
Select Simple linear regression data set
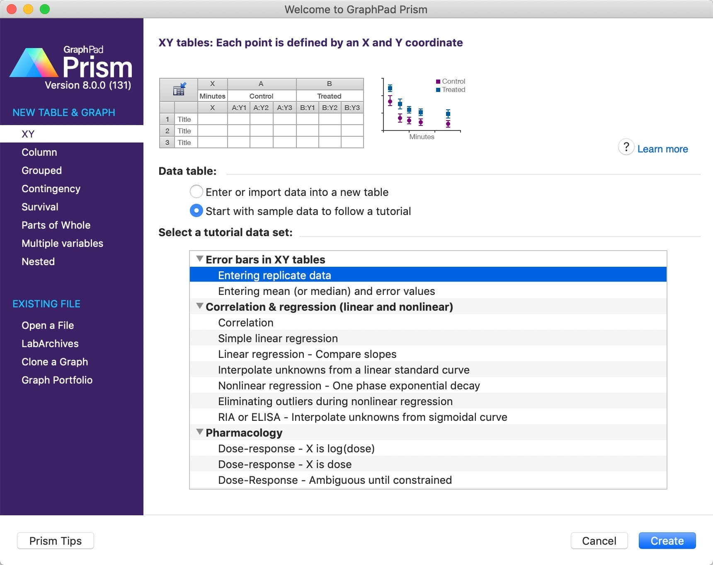[428, 338]
